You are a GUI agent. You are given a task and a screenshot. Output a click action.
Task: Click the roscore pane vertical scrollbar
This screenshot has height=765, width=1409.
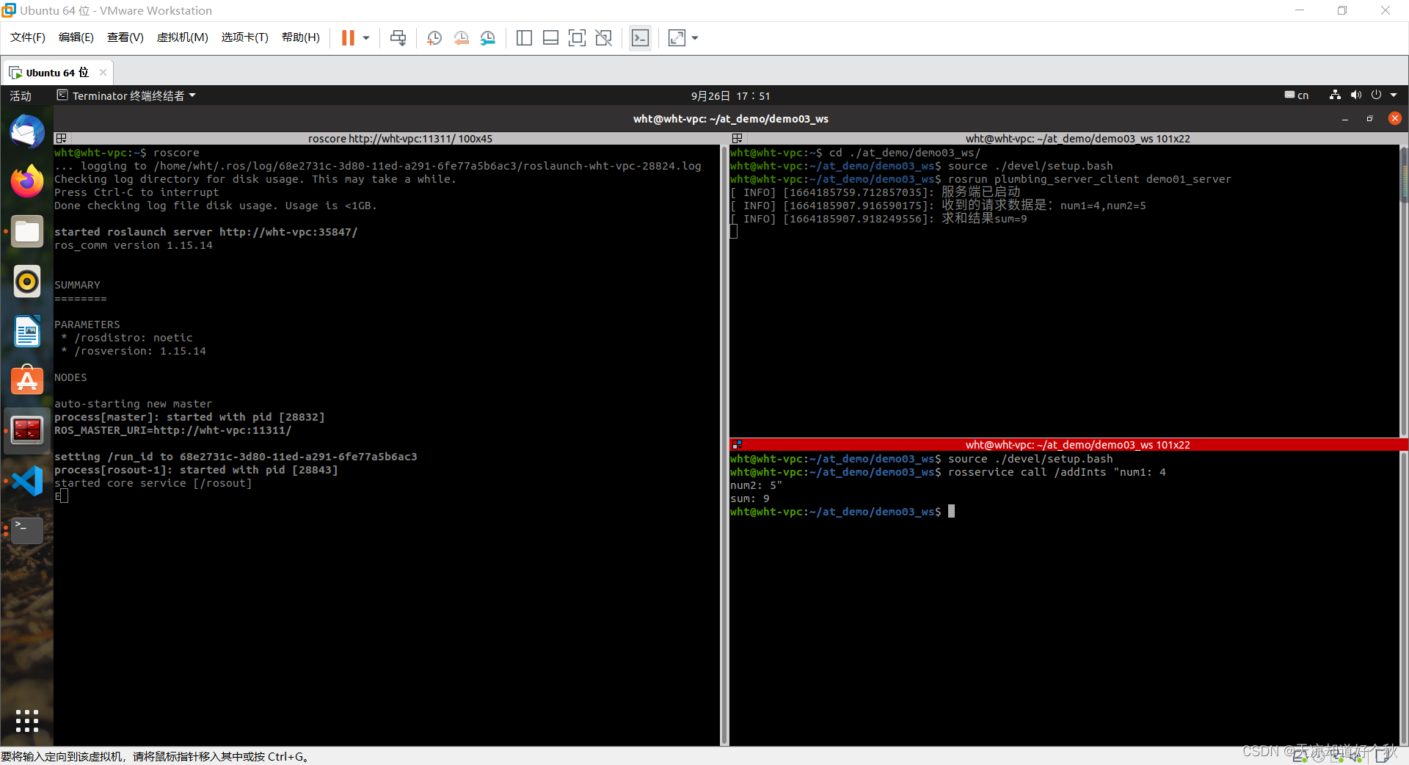724,445
